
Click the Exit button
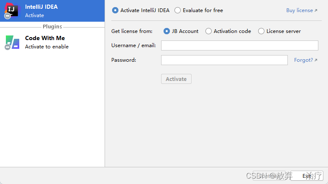coord(307,176)
